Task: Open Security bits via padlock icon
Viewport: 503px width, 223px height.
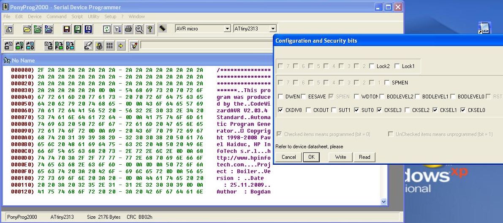Action: (99, 46)
